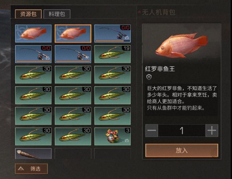Image resolution: width=232 pixels, height=179 pixels.
Task: Open the 筛选 filter menu
Action: (x=31, y=168)
